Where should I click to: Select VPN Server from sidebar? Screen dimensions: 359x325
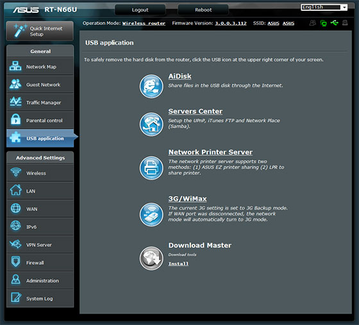(x=40, y=245)
